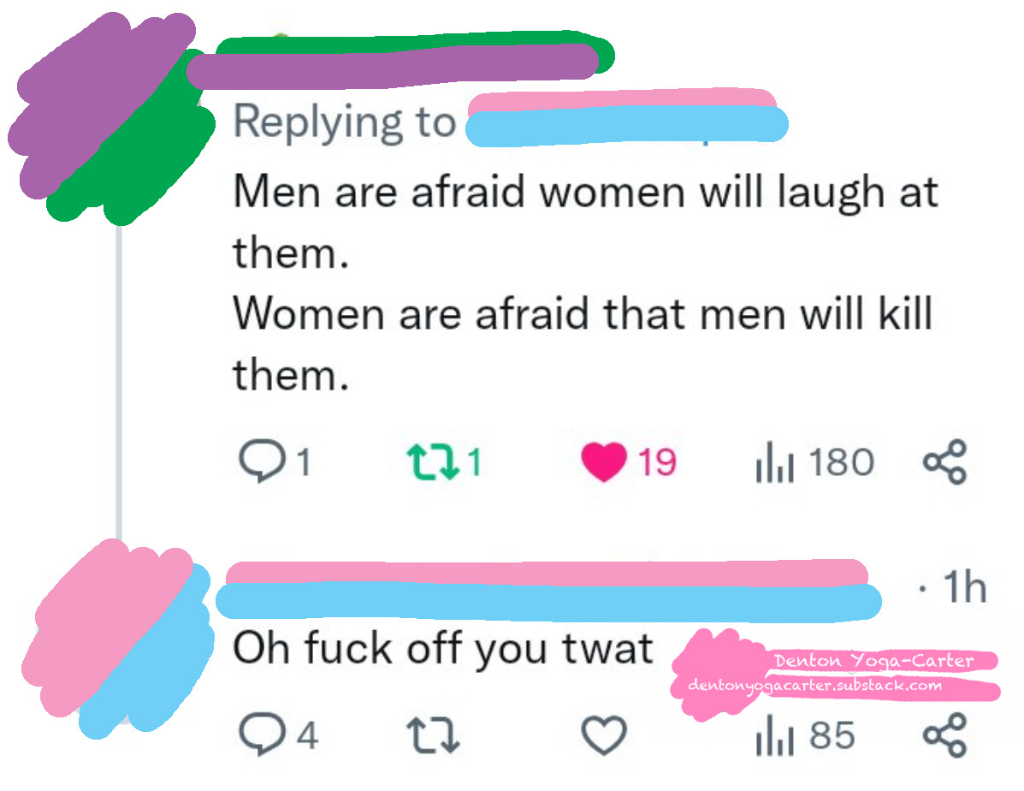The width and height of the screenshot is (1024, 791).
Task: Retweet the second tweet
Action: 433,735
